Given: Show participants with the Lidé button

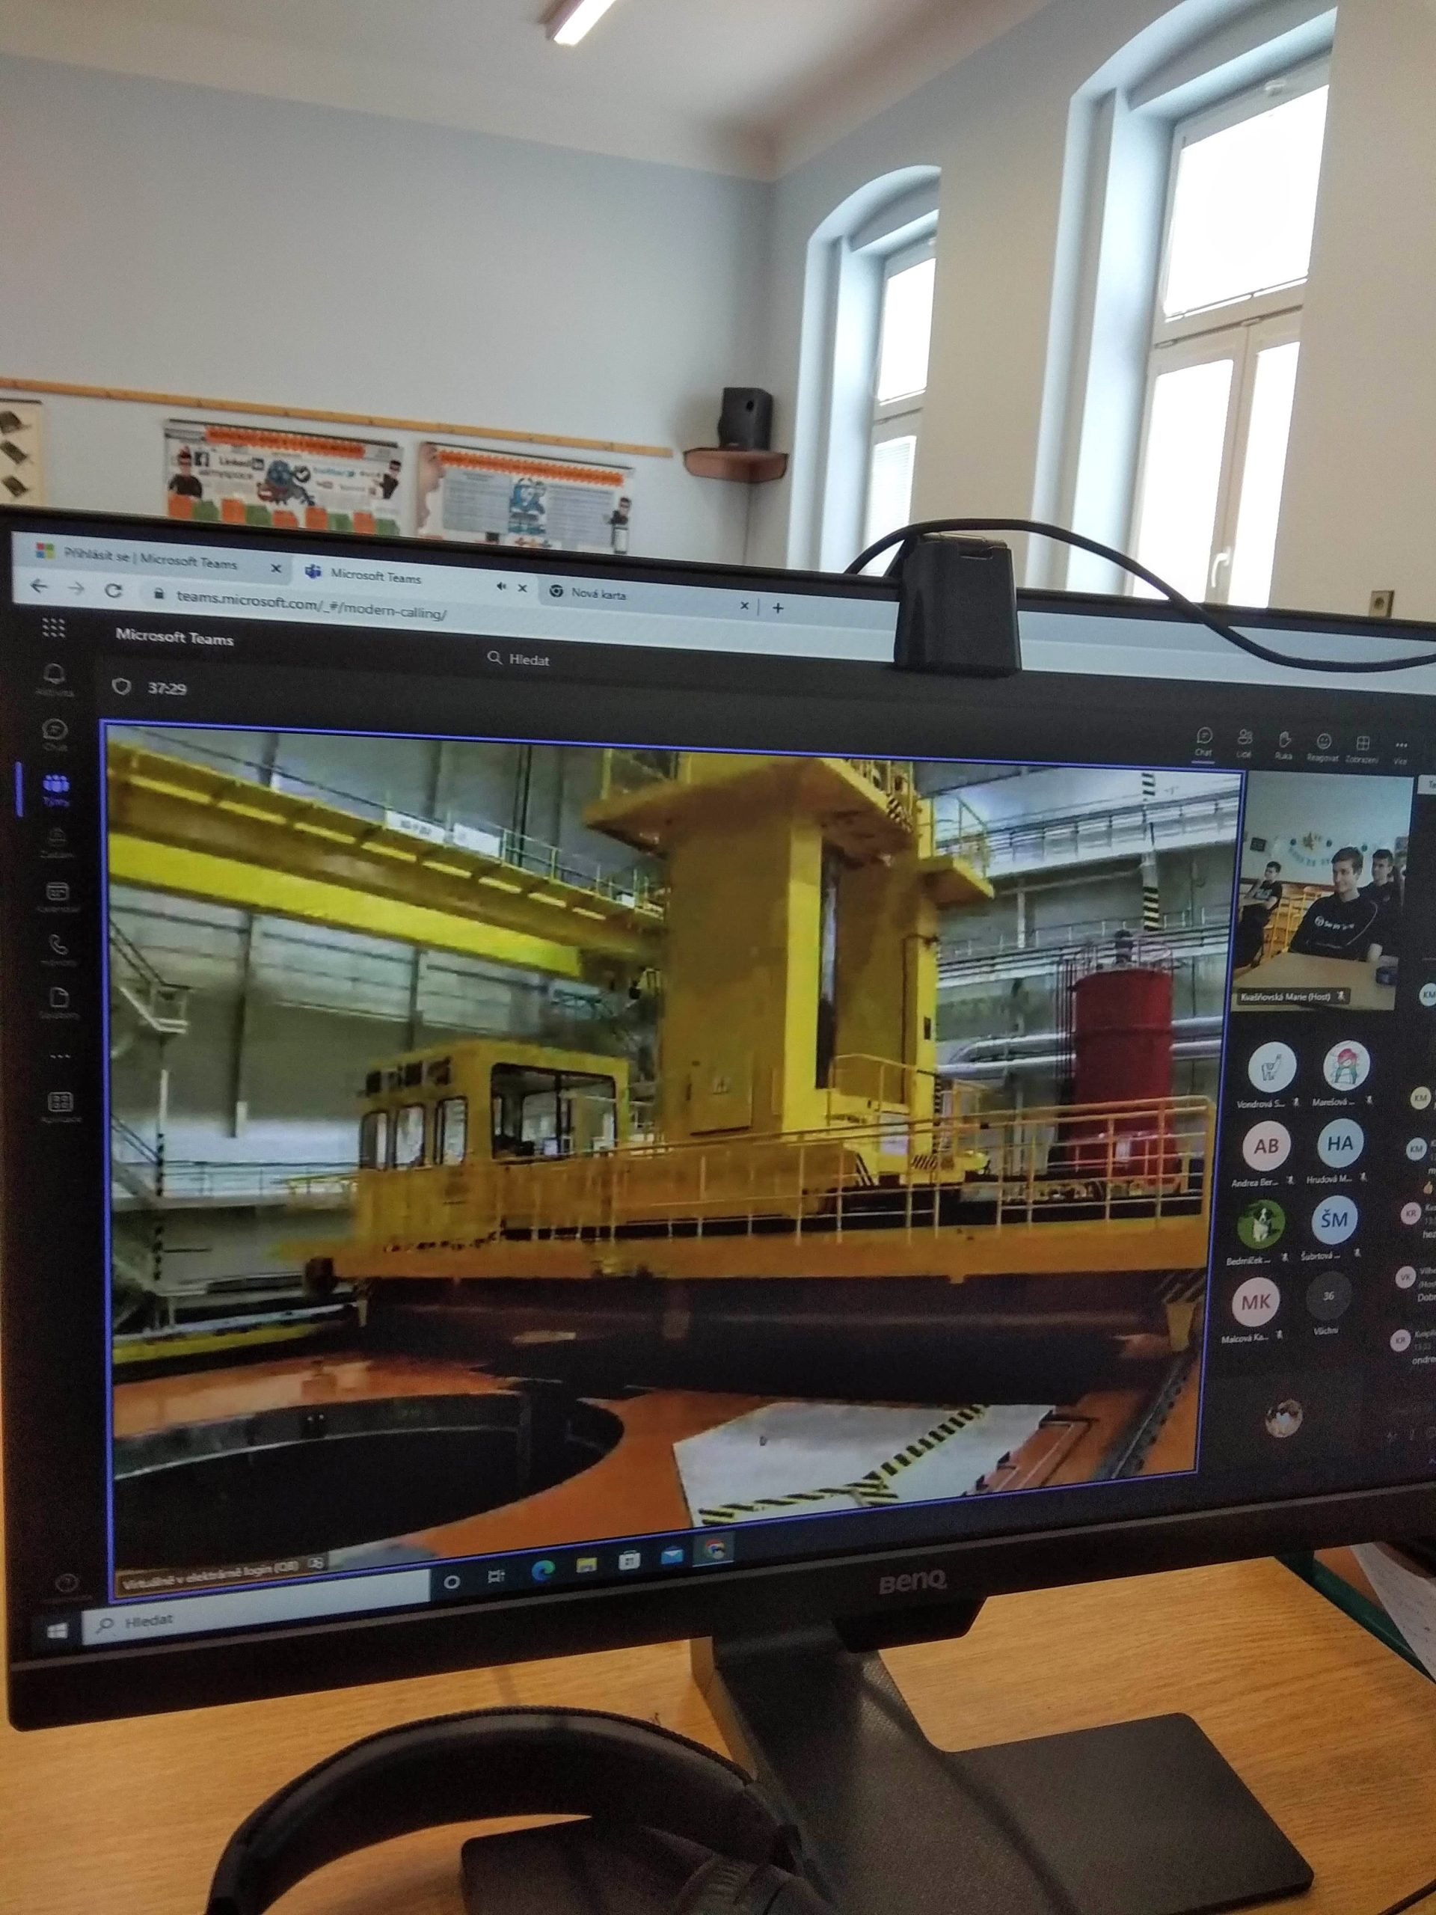Looking at the screenshot, I should pos(1245,742).
